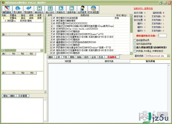Open the 编写脚本 script editor
Image resolution: width=172 pixels, height=124 pixels.
pyautogui.click(x=7, y=9)
